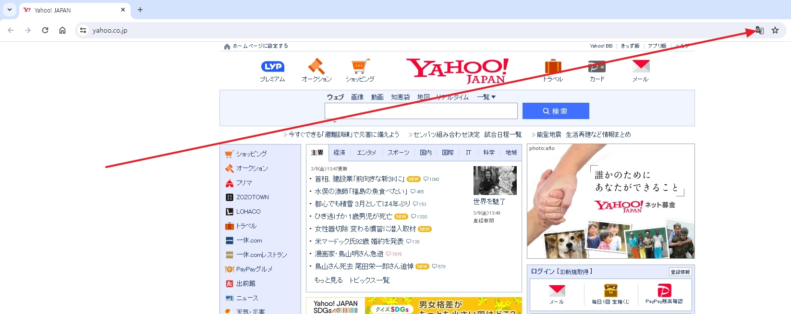Open 一休.comレストラン in left sidebar

coord(261,254)
